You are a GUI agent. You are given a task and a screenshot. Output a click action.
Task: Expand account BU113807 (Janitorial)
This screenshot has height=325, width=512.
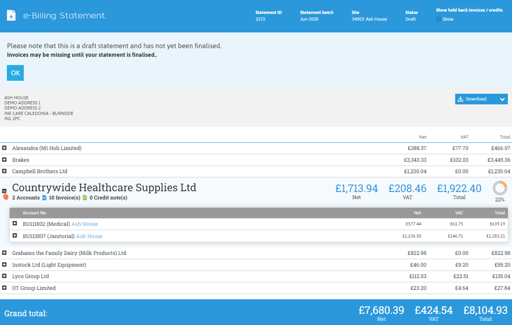(x=15, y=236)
